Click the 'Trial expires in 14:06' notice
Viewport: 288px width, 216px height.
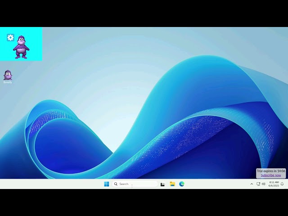271,171
